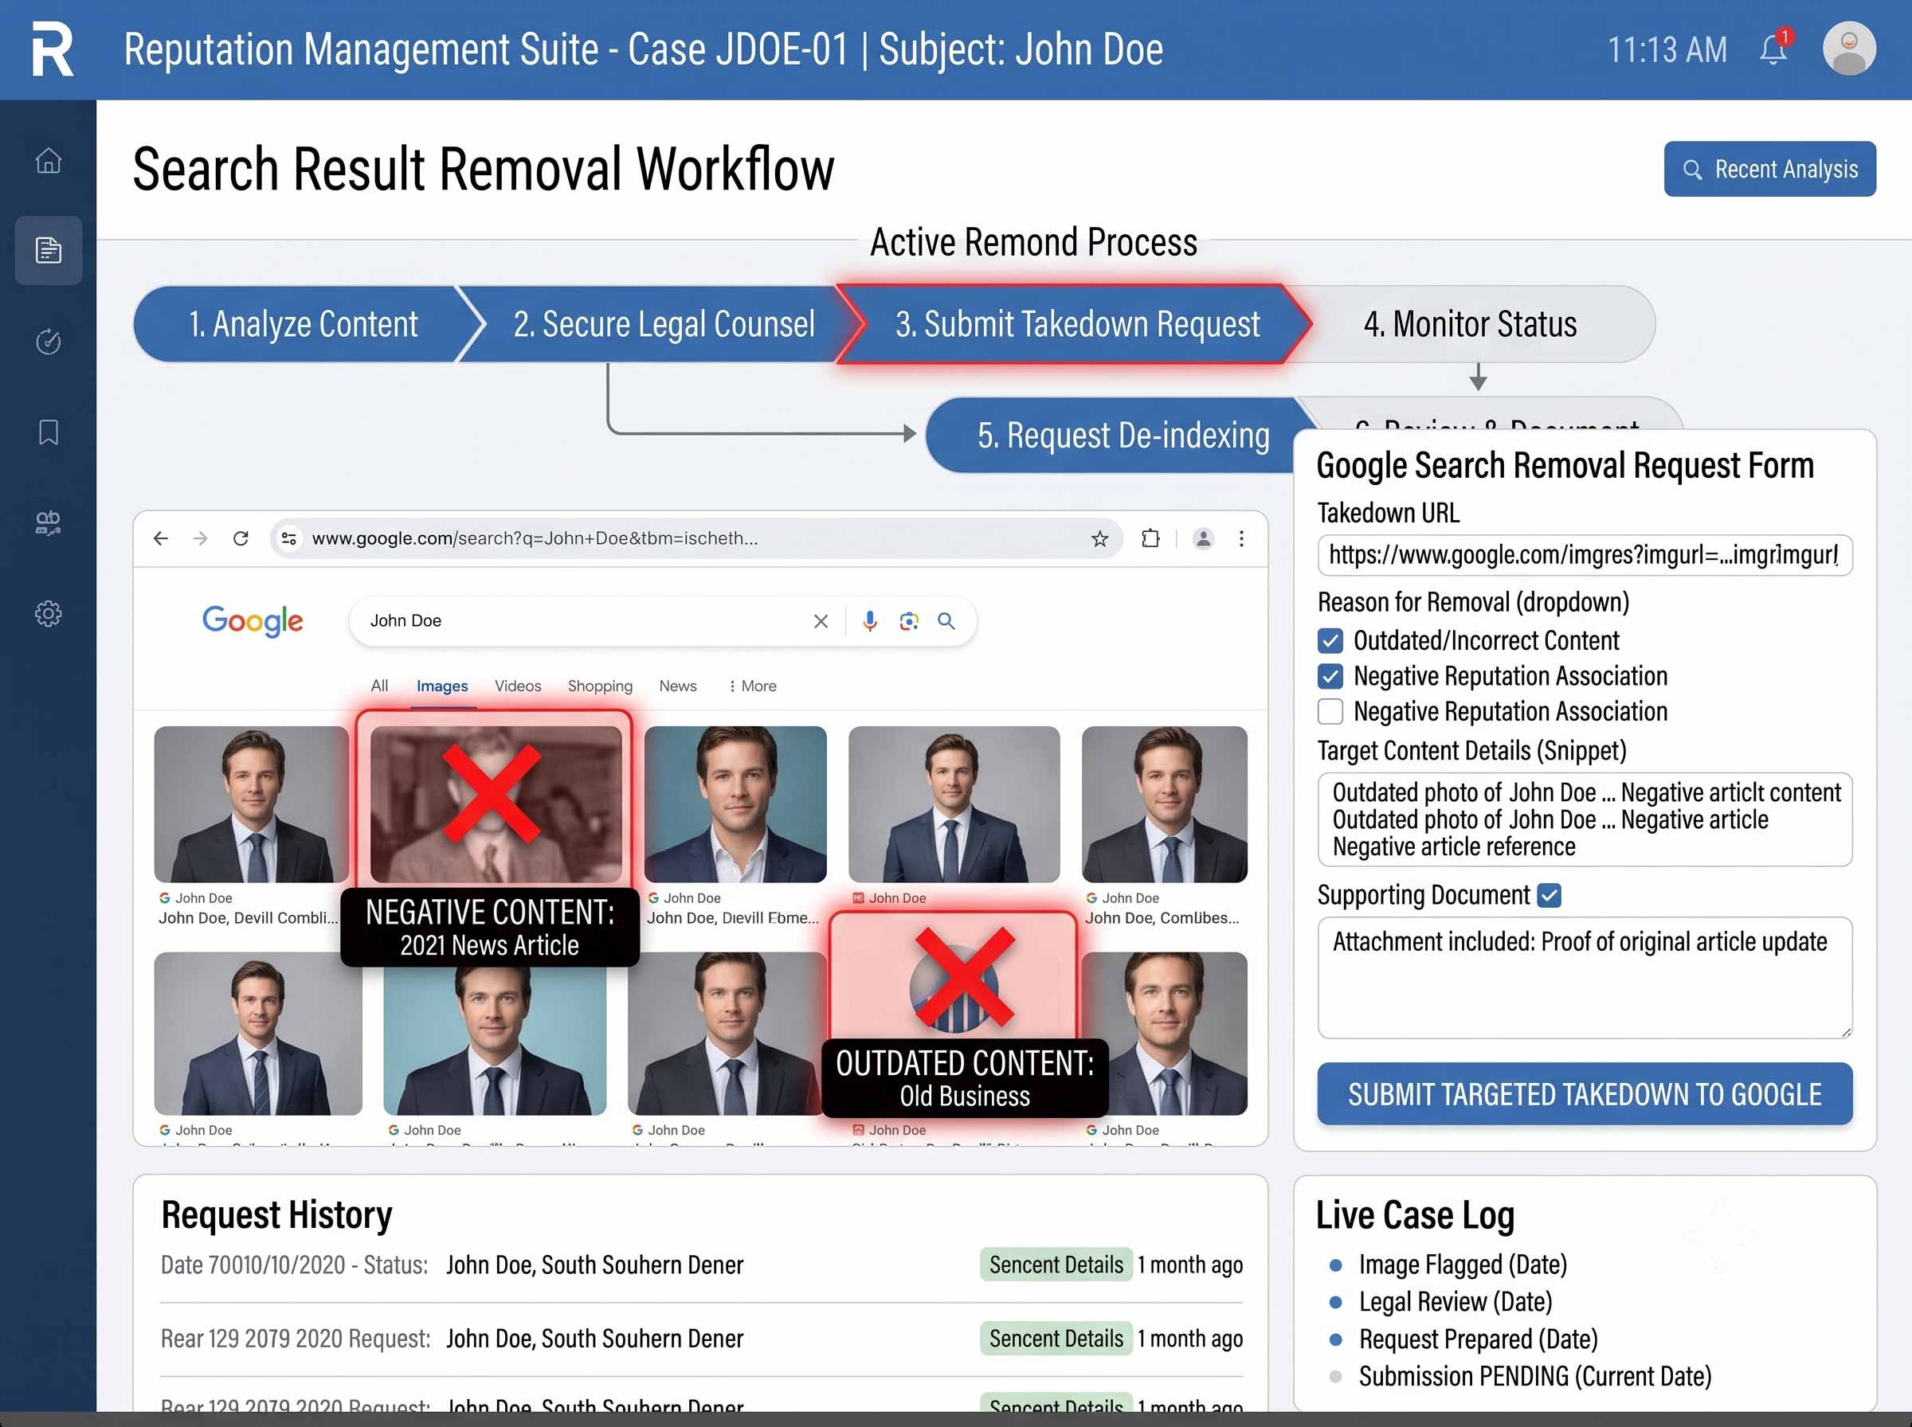The image size is (1912, 1427).
Task: Open the clock-check icon in the sidebar
Action: pos(49,341)
